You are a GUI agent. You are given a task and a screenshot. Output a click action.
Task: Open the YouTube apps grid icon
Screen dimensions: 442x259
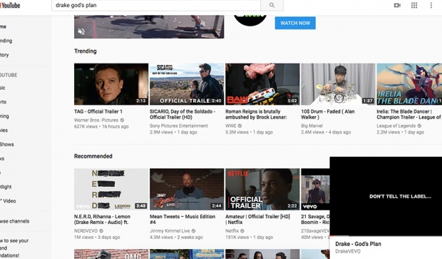click(414, 5)
